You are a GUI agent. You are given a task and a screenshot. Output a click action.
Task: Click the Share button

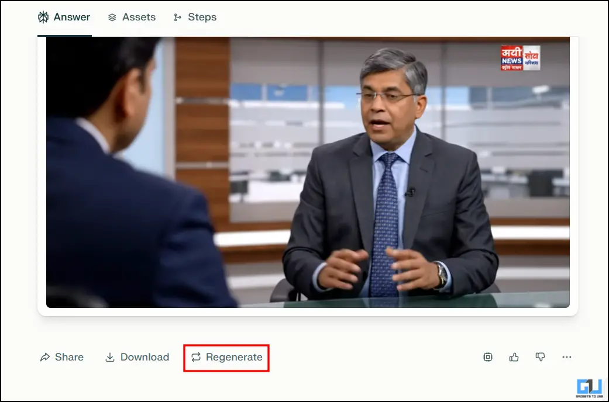coord(62,357)
